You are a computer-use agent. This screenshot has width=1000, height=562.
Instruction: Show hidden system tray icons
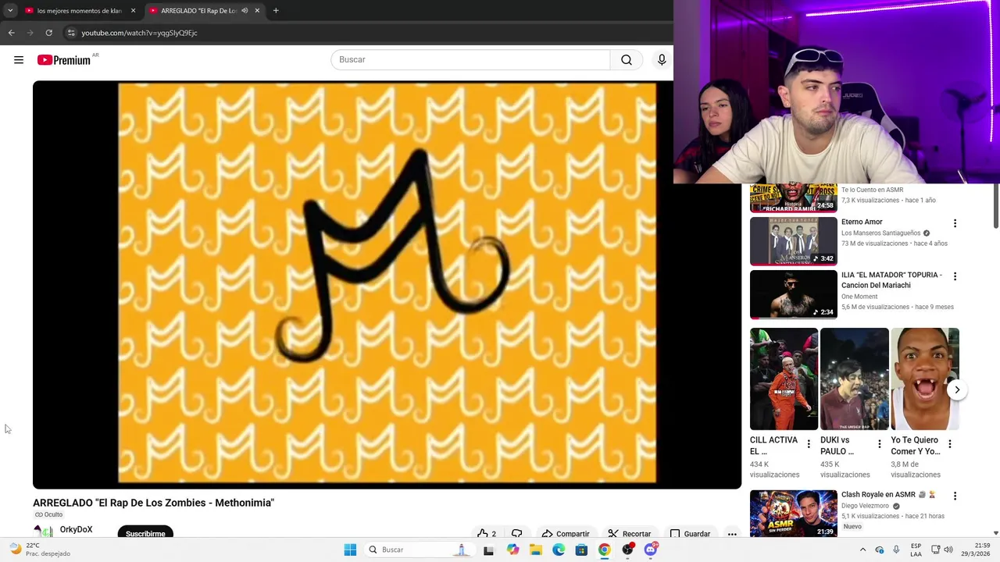tap(862, 550)
